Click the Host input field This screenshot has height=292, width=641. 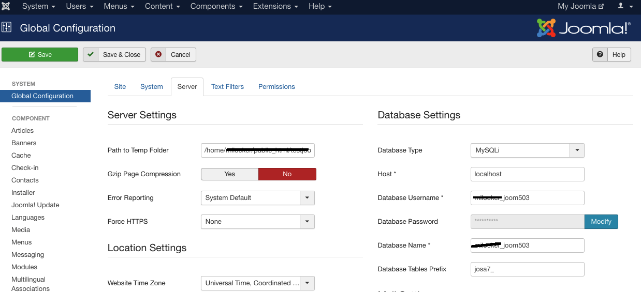527,174
